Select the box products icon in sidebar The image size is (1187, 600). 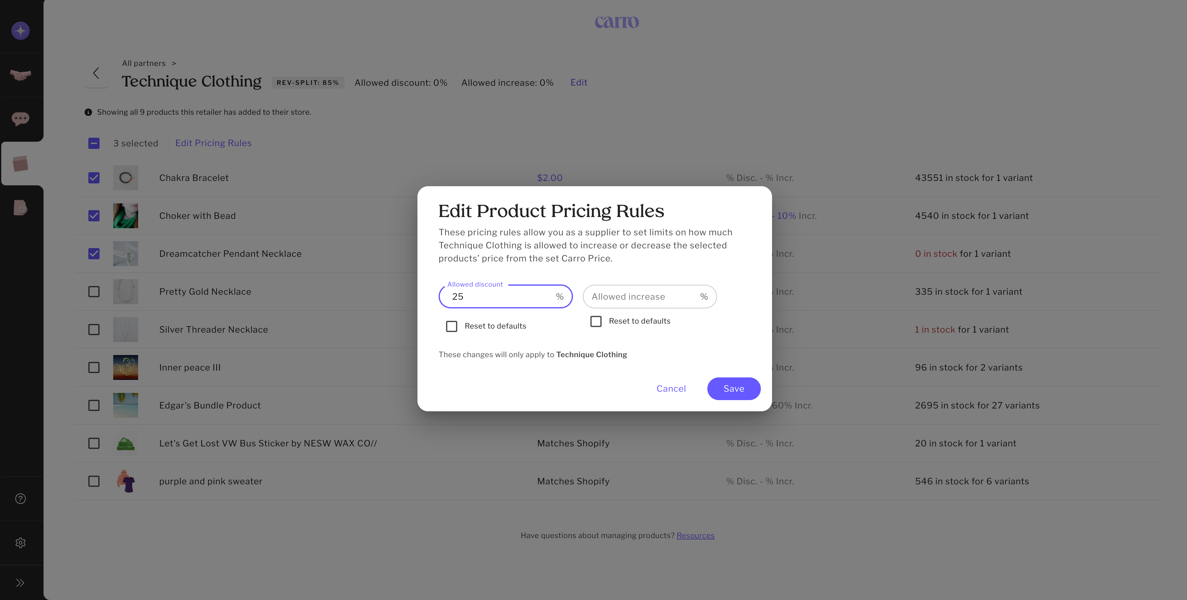coord(20,164)
